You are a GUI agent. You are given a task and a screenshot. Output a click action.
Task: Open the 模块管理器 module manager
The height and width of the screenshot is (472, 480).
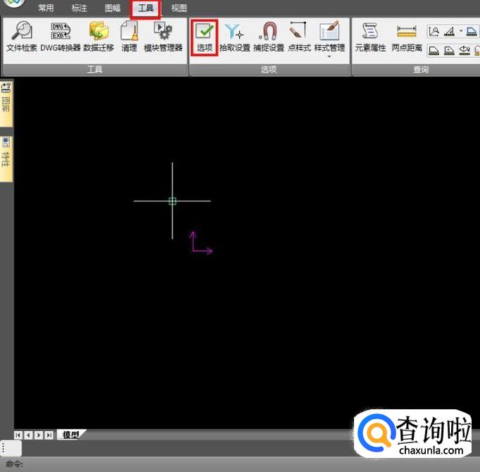click(x=163, y=37)
